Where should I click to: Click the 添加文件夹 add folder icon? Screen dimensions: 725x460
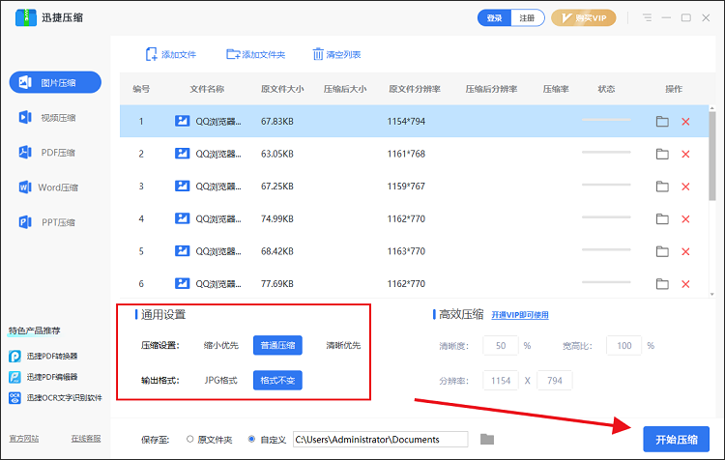pyautogui.click(x=233, y=54)
